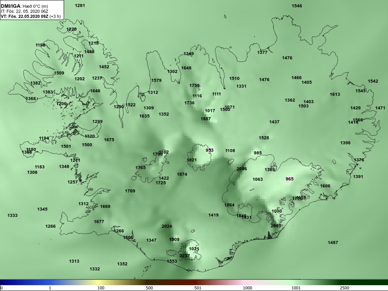The image size is (388, 291).
Task: Select the map value 1391 off the east coast
Action: click(358, 177)
